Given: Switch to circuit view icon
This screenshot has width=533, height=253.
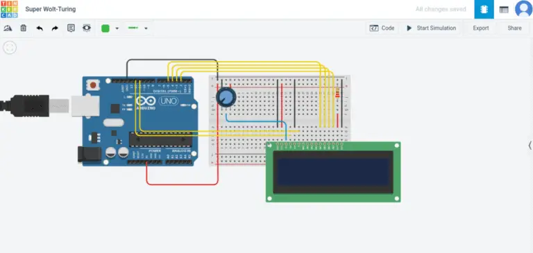Looking at the screenshot, I should pos(484,10).
